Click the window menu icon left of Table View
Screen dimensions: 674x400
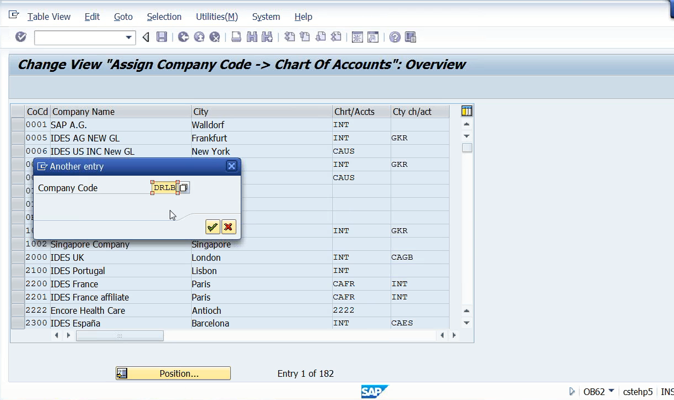(14, 15)
